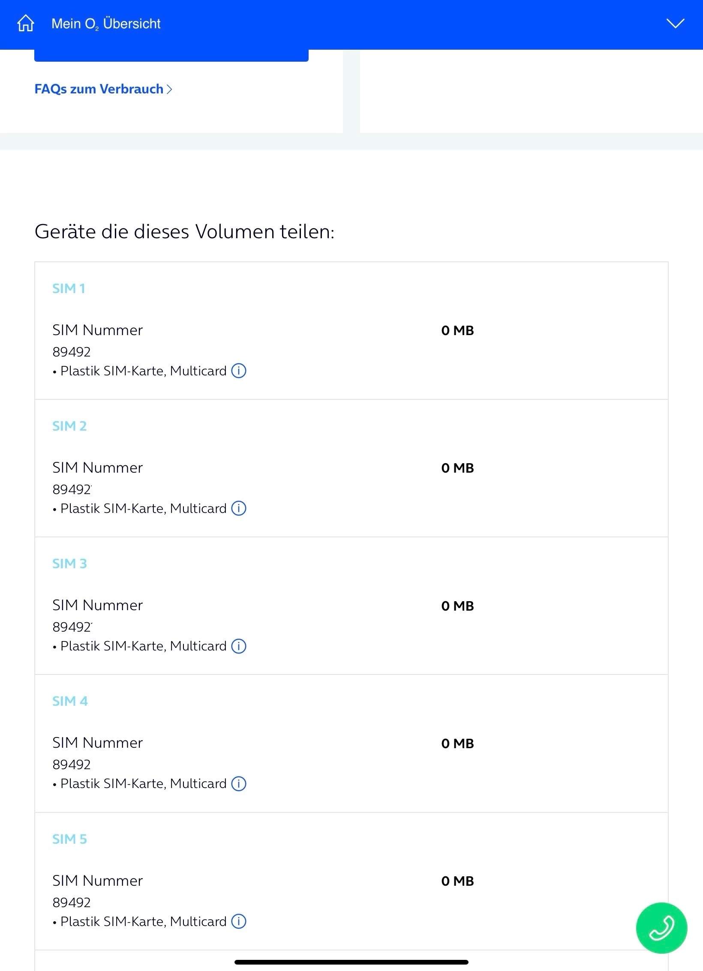Open the FAQs zum Verbrauch link
703x971 pixels.
coord(99,89)
